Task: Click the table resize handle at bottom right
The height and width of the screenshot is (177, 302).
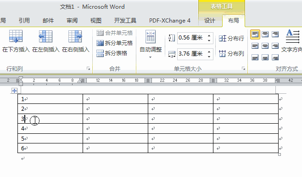Action: [x=280, y=154]
